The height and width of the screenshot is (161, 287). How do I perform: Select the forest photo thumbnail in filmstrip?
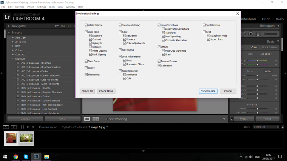[x=26, y=138]
